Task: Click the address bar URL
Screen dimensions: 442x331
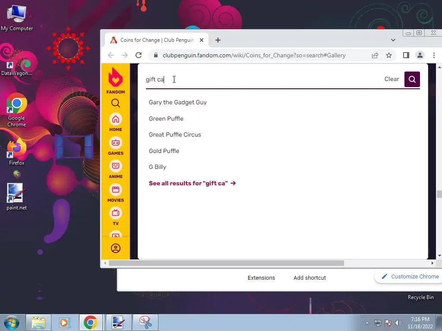Action: (x=254, y=55)
